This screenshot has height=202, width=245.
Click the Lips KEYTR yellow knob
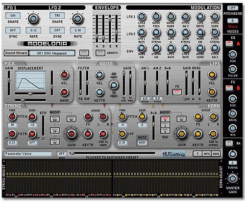coord(212,92)
